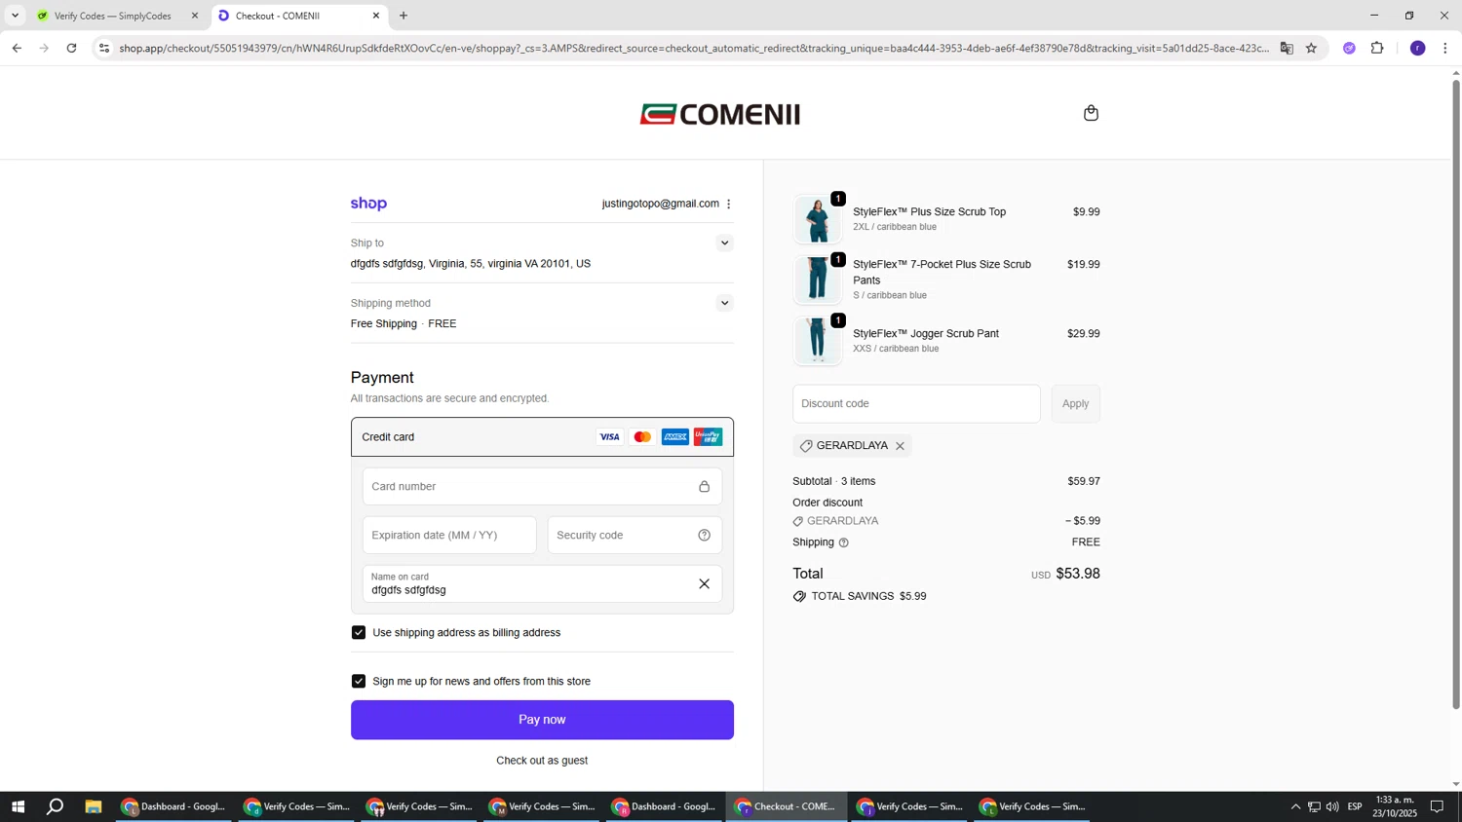Open browser extensions puzzle icon

click(x=1377, y=48)
